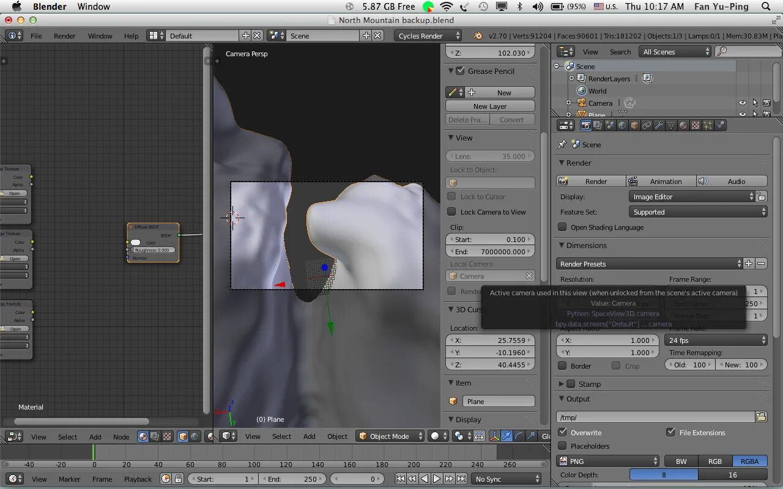Enable Open Shading Language
The width and height of the screenshot is (783, 489).
[562, 227]
